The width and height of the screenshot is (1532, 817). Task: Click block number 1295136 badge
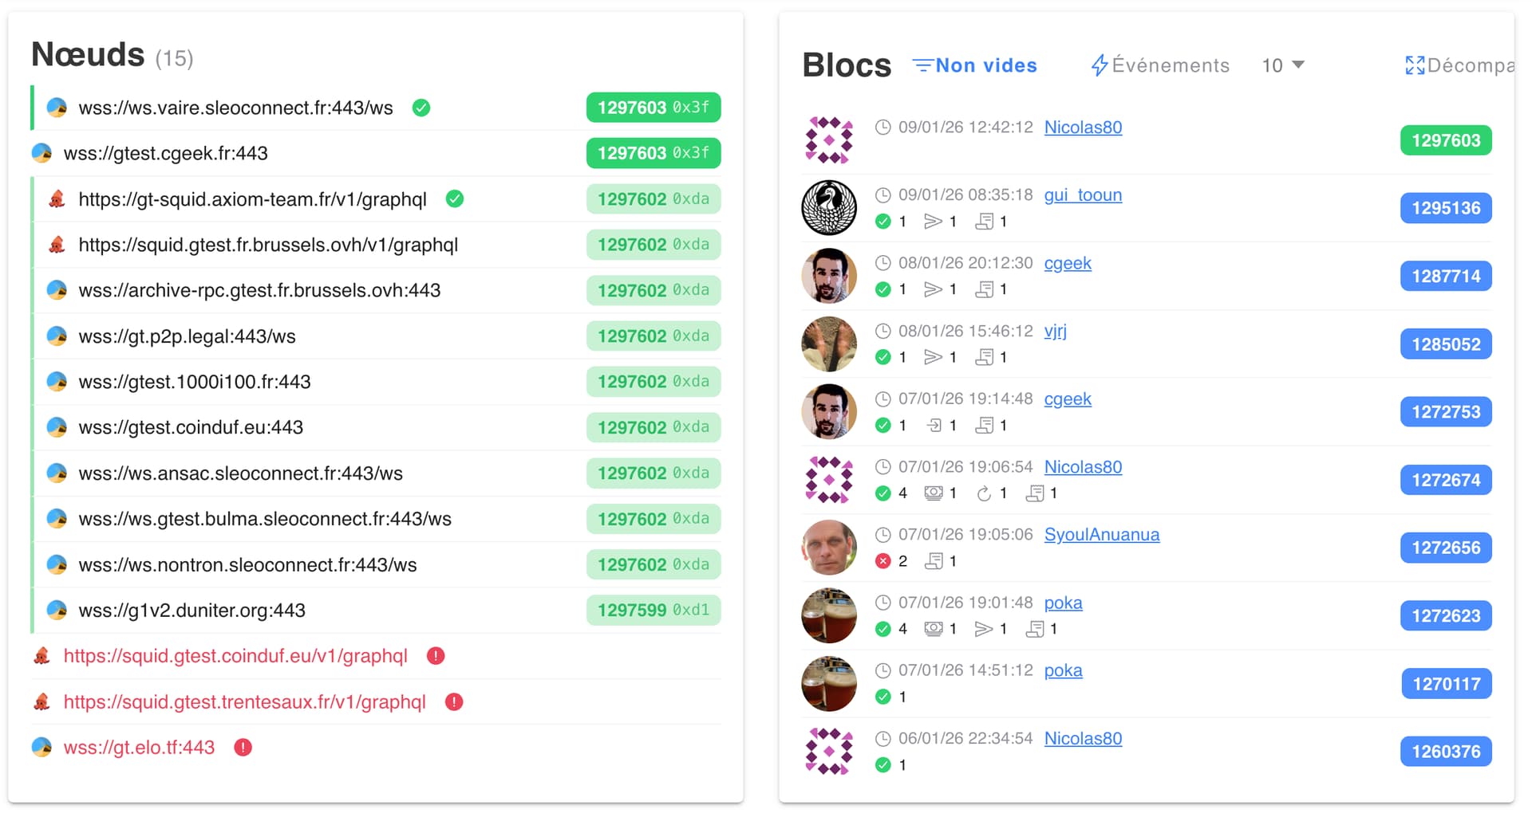[x=1445, y=209]
